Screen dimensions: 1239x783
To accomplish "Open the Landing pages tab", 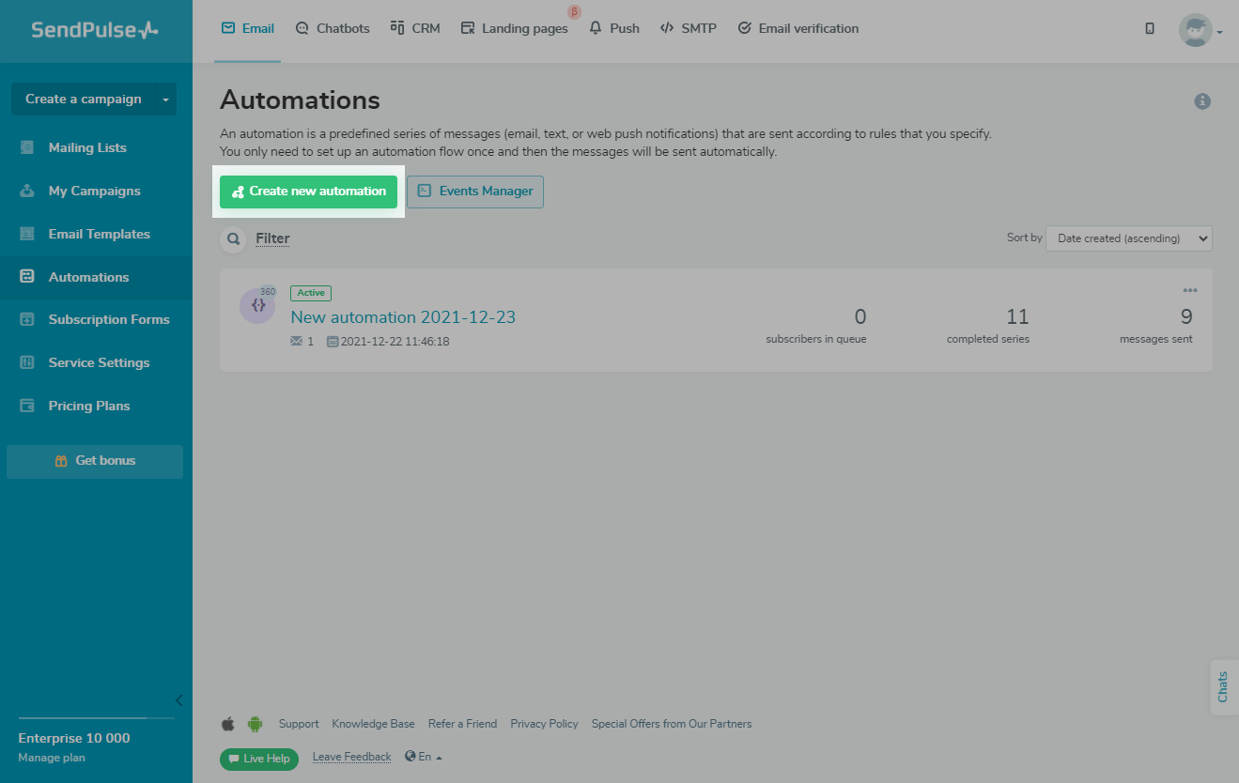I will pyautogui.click(x=515, y=29).
